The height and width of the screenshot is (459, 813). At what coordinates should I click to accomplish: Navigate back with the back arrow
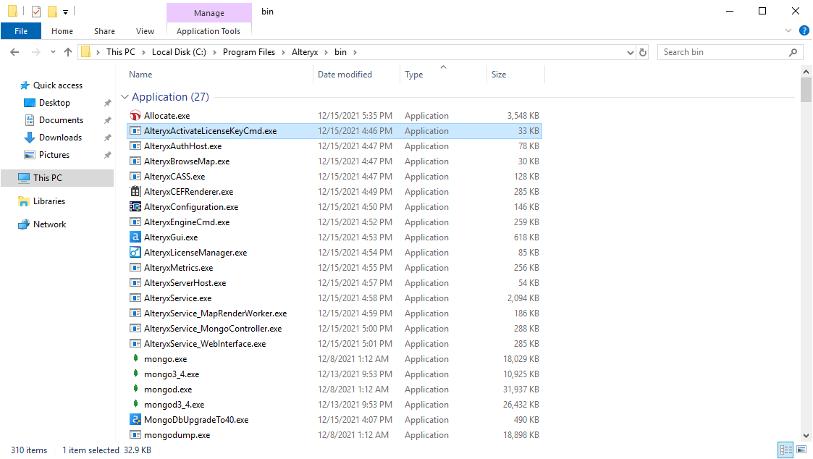pos(14,51)
